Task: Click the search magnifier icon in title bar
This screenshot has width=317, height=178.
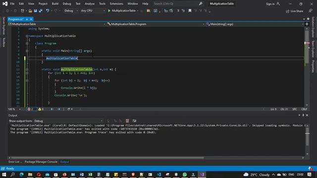Action: coord(201,3)
